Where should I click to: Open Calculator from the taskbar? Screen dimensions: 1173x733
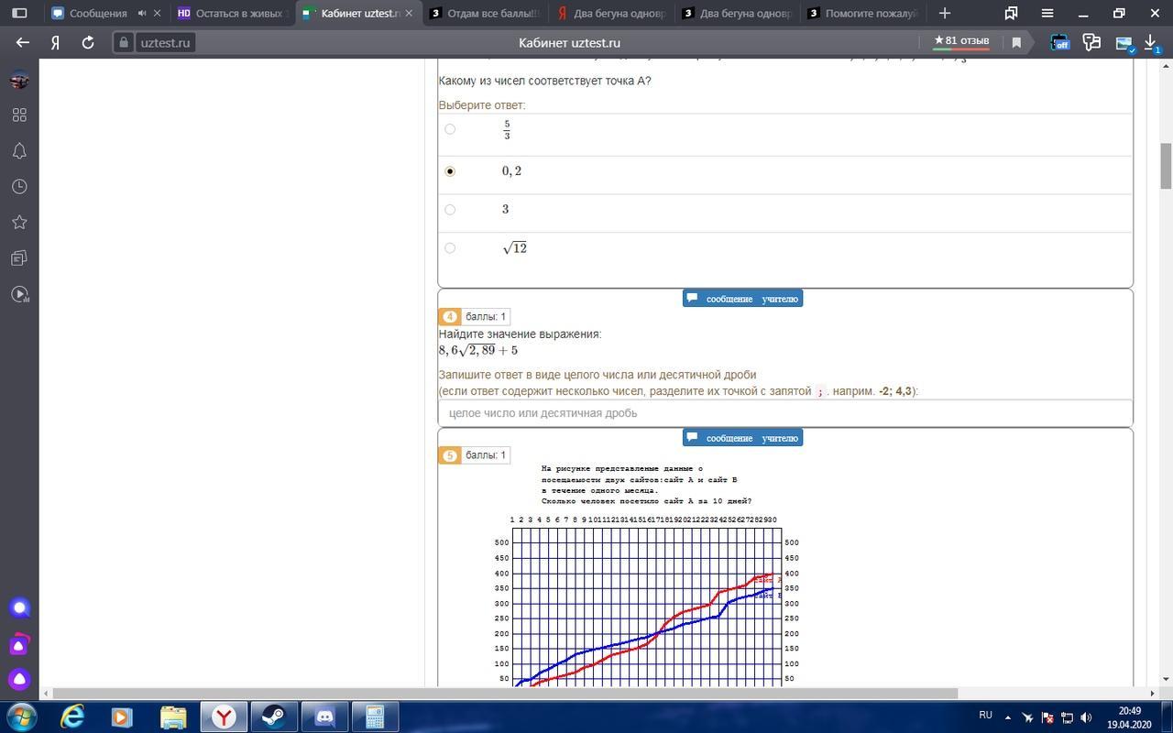(x=374, y=716)
